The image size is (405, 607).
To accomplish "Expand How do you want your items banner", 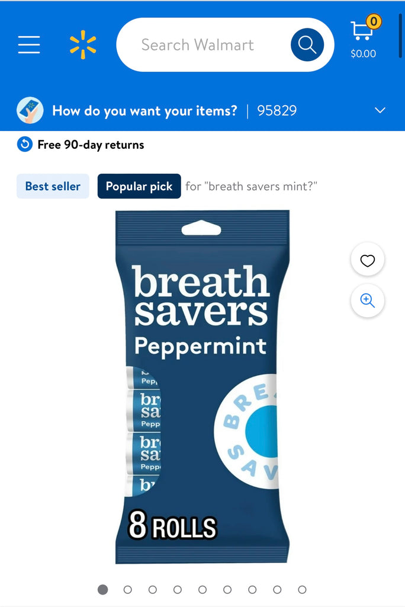I will pyautogui.click(x=202, y=110).
